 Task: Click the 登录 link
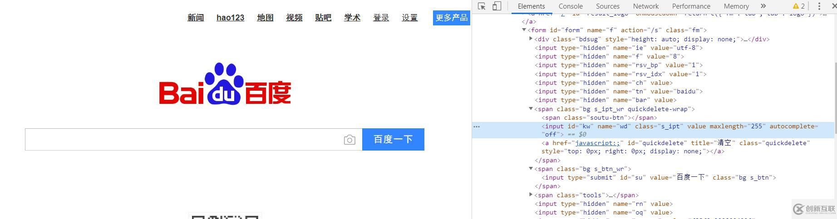pos(381,18)
